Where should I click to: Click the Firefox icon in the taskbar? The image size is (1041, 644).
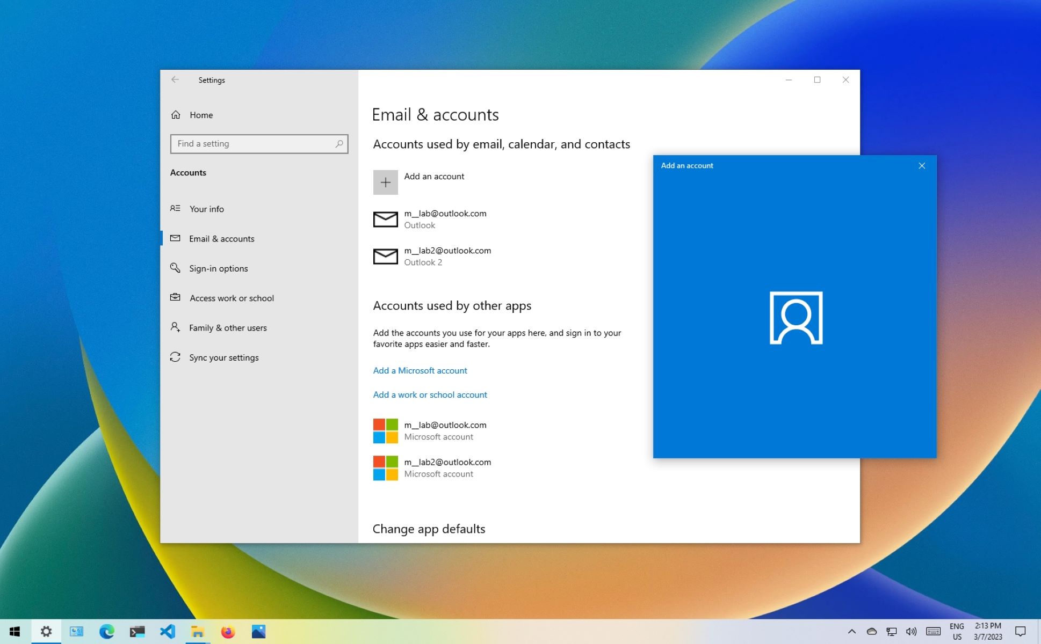pyautogui.click(x=228, y=631)
